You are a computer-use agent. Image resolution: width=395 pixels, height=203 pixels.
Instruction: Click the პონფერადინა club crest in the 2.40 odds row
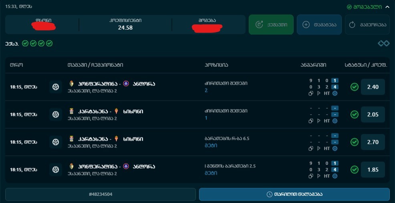click(x=71, y=84)
